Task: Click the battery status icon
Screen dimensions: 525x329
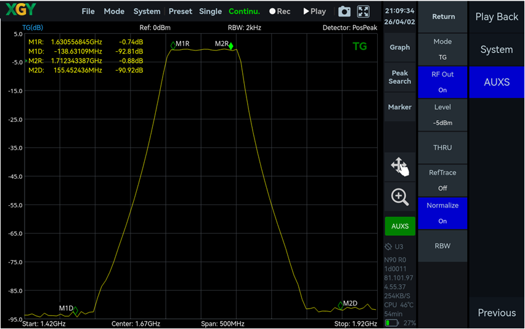Action: [x=391, y=323]
